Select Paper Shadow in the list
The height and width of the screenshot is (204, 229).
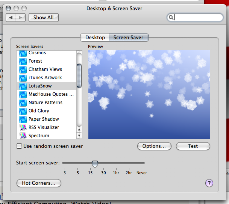tap(44, 119)
